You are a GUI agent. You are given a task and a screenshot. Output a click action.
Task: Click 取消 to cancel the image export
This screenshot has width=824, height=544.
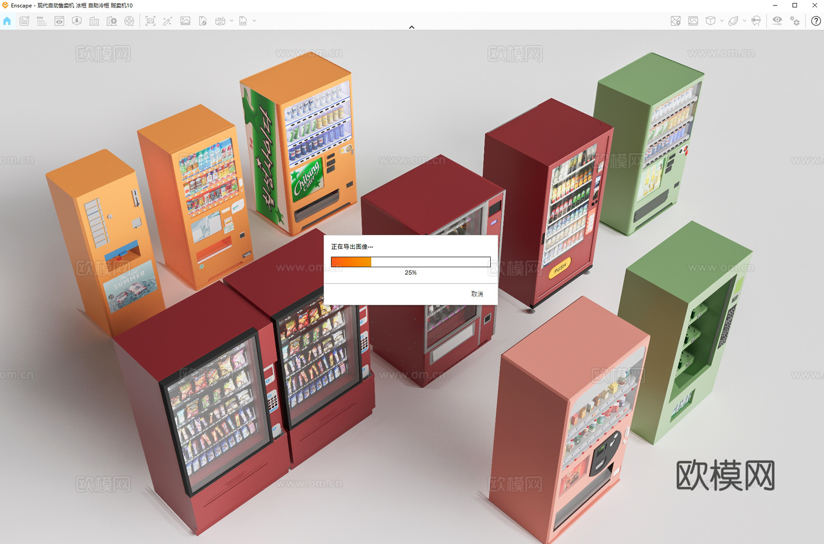point(477,294)
